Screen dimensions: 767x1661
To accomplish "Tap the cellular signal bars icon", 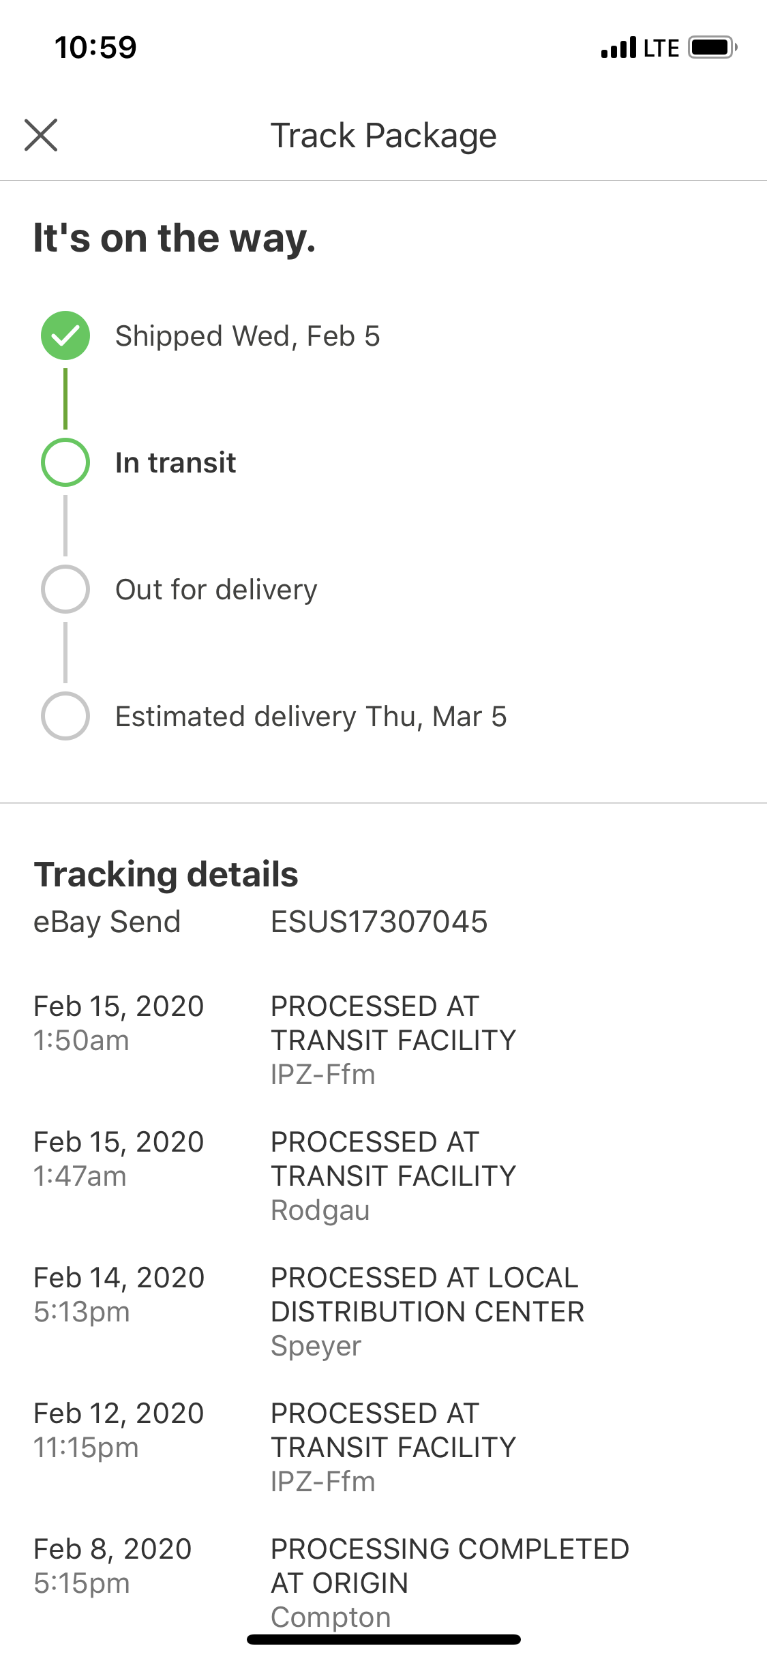I will (618, 48).
